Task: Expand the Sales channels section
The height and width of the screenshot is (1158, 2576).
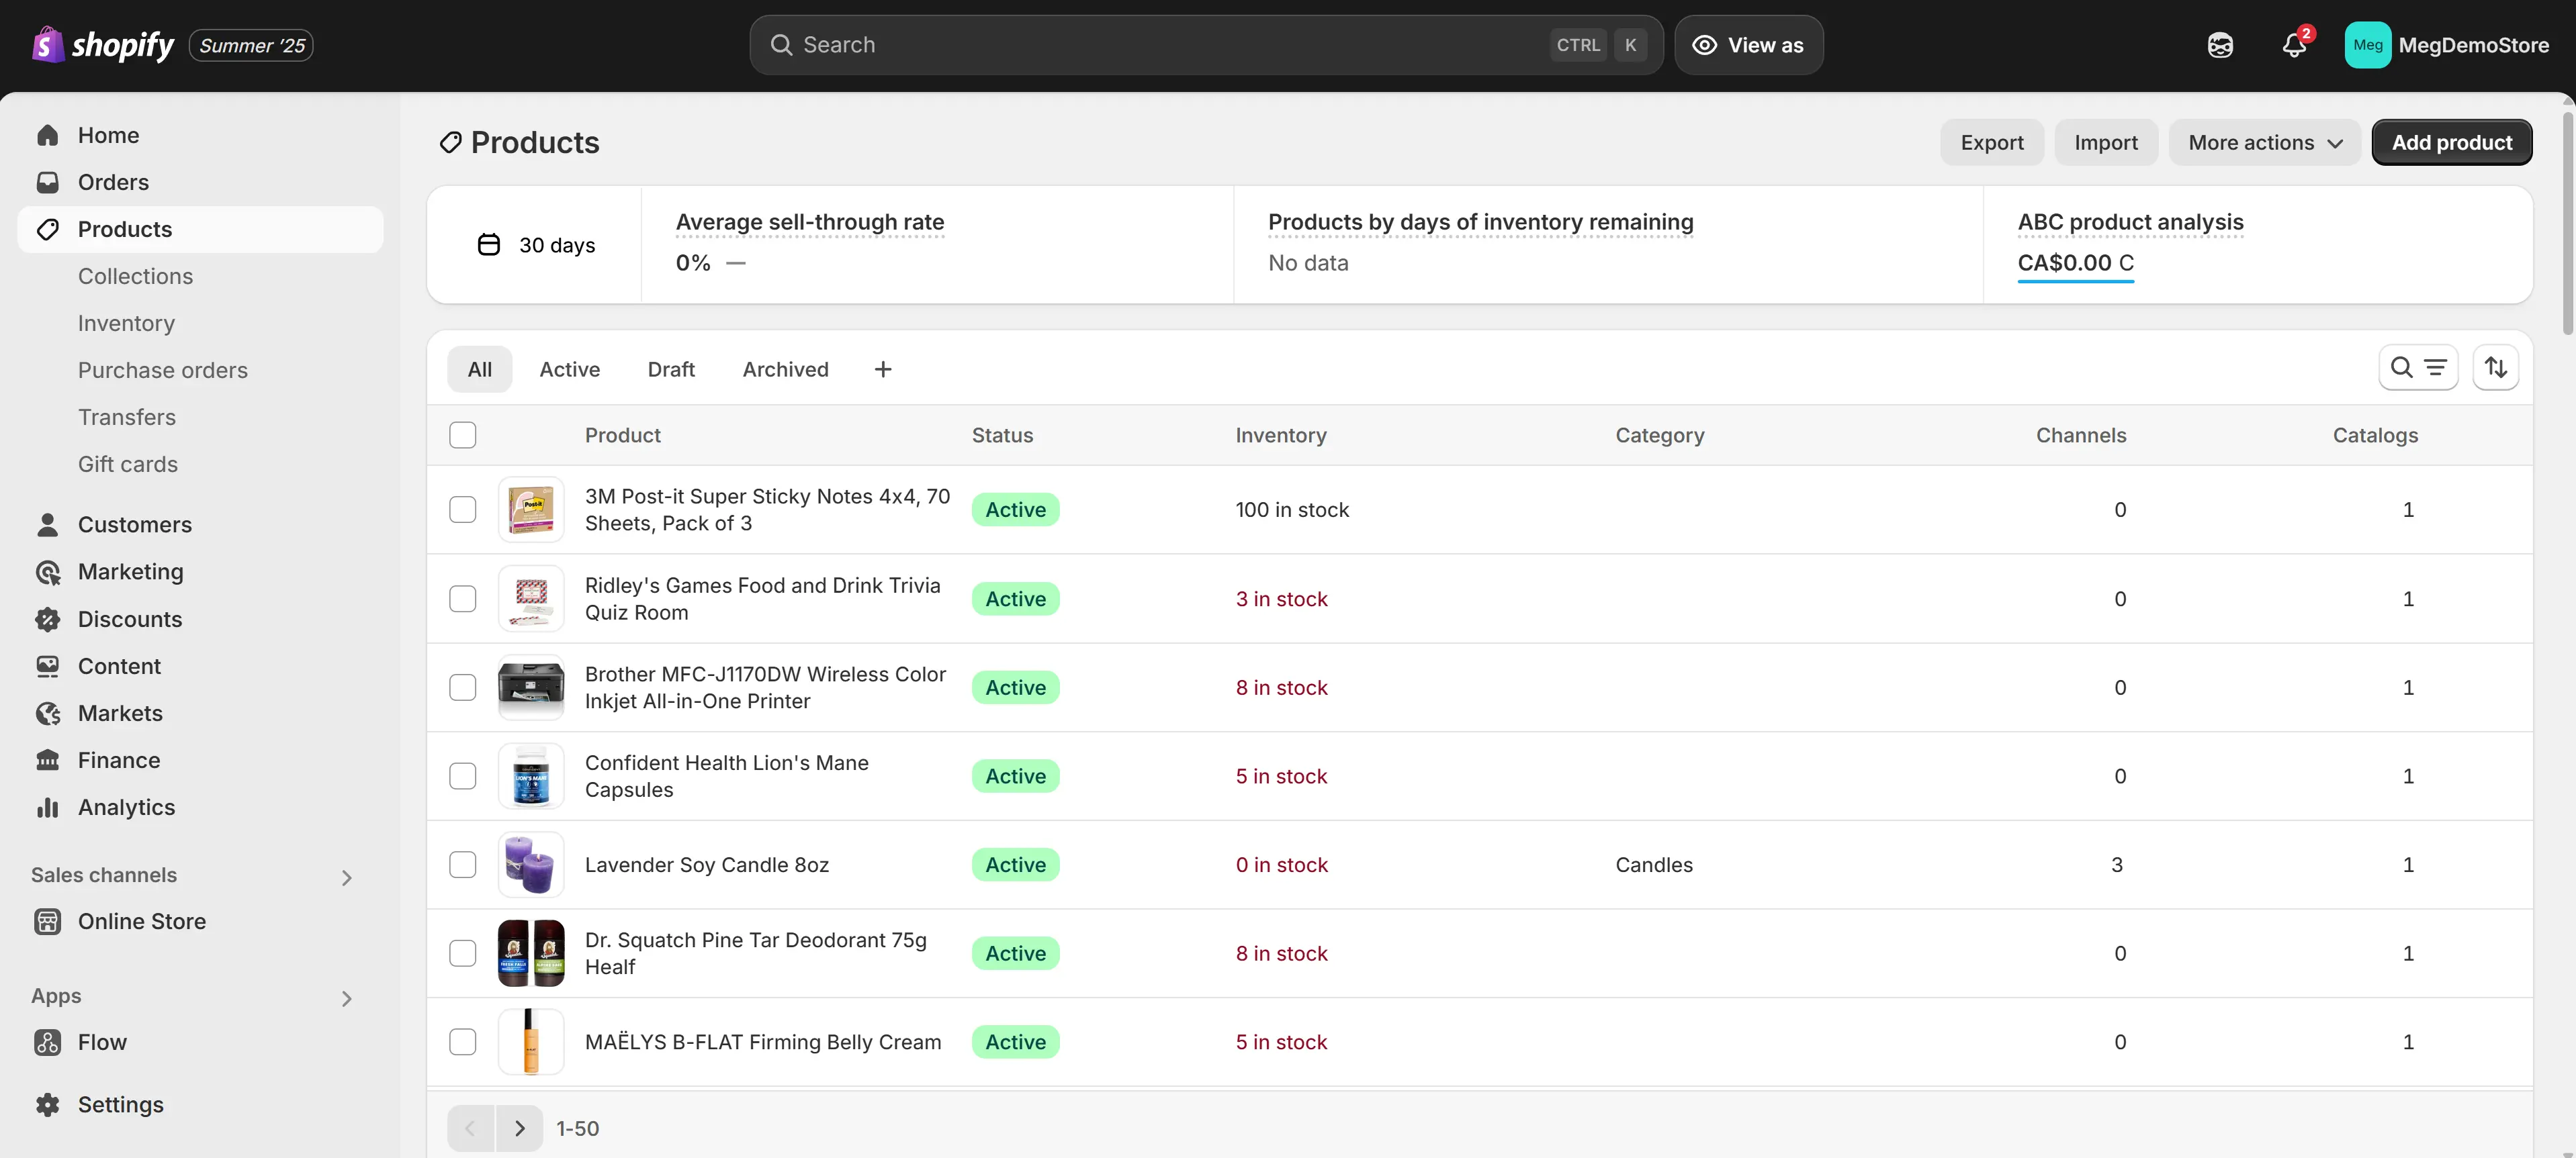Action: (x=346, y=877)
